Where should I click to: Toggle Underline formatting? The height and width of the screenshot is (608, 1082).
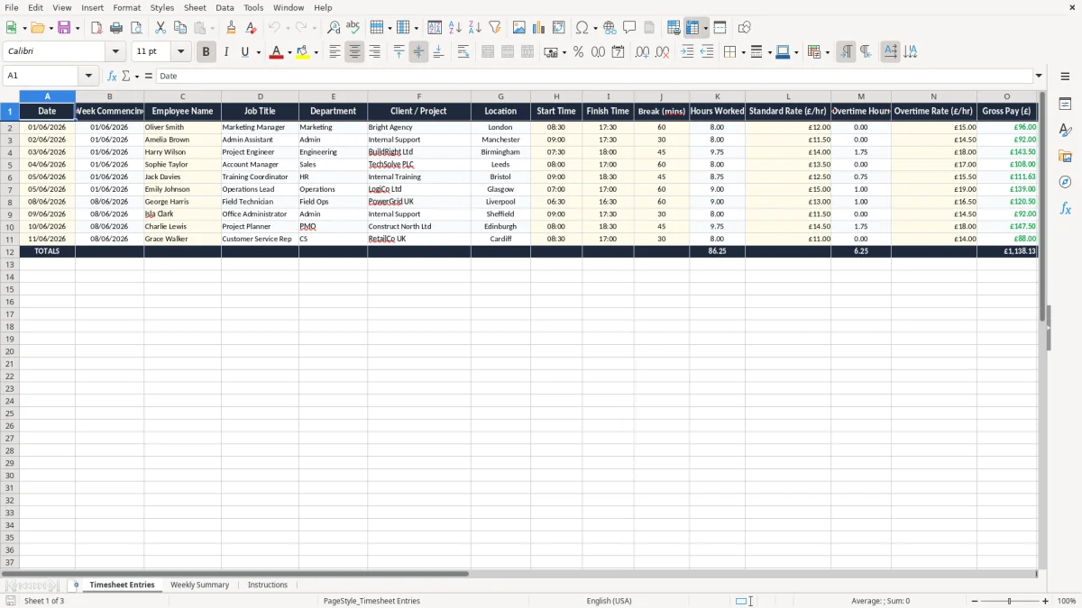click(244, 52)
